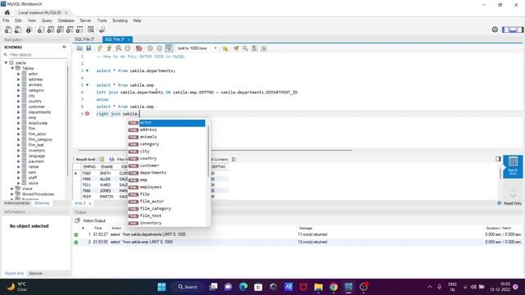Search table data toolbar icon

pos(91,29)
